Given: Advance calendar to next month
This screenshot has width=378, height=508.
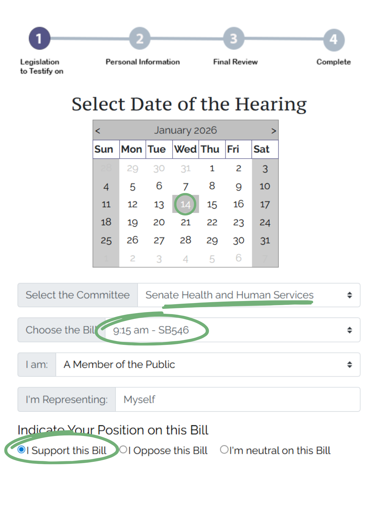Looking at the screenshot, I should point(273,131).
